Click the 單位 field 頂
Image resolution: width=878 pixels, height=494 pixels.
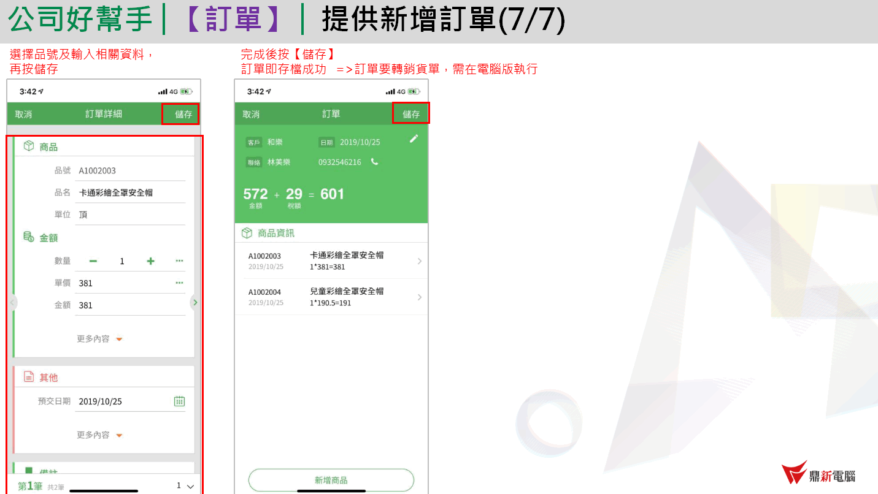[x=130, y=215]
